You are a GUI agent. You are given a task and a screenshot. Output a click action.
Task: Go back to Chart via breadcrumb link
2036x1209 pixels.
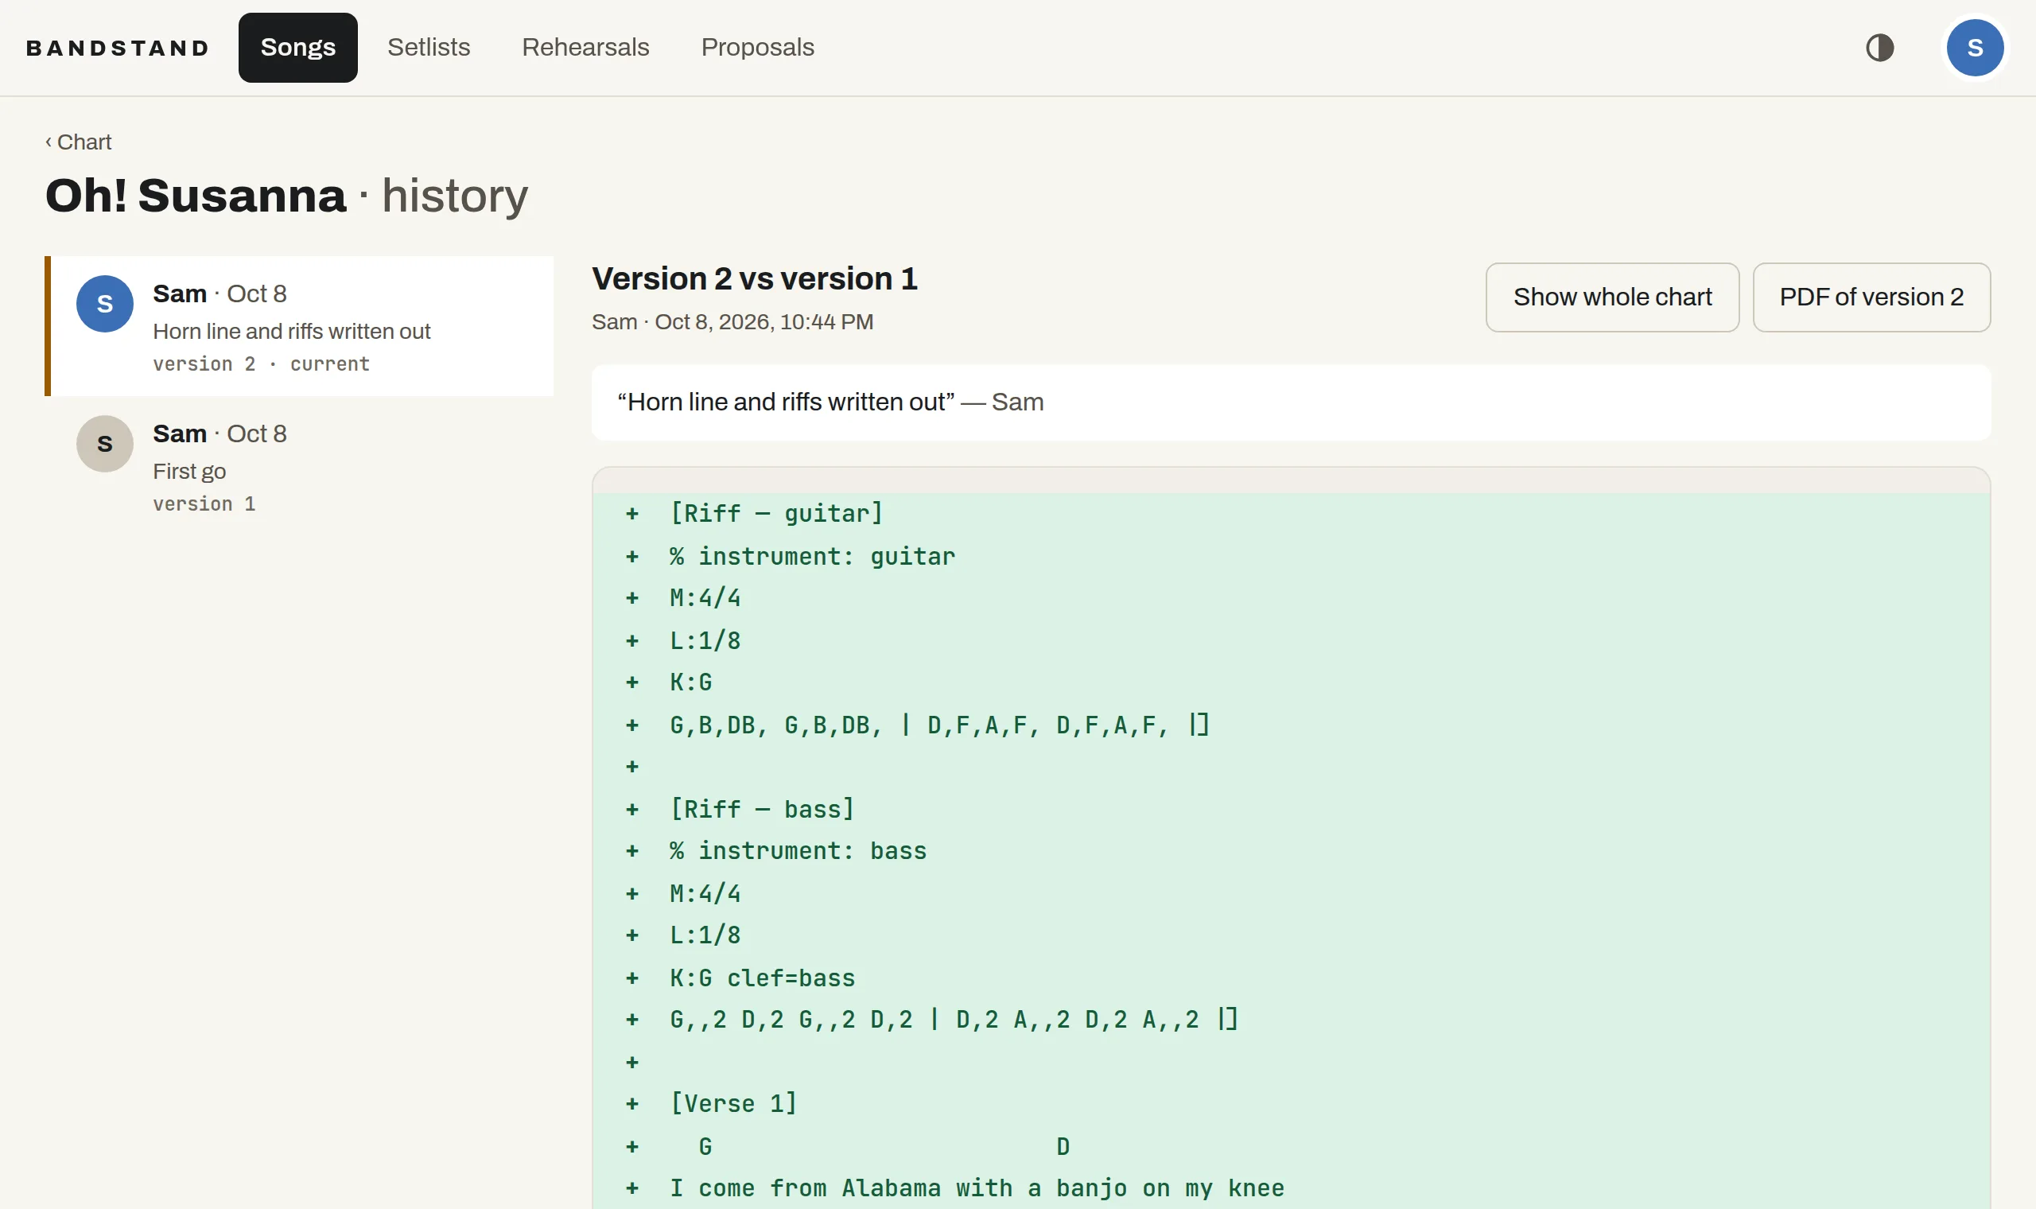[78, 142]
